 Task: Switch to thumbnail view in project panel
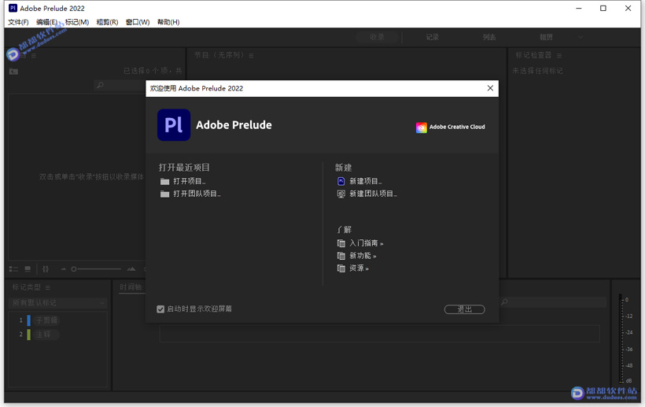[x=28, y=269]
